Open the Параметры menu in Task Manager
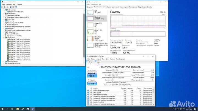198x111 pixels. click(94, 4)
